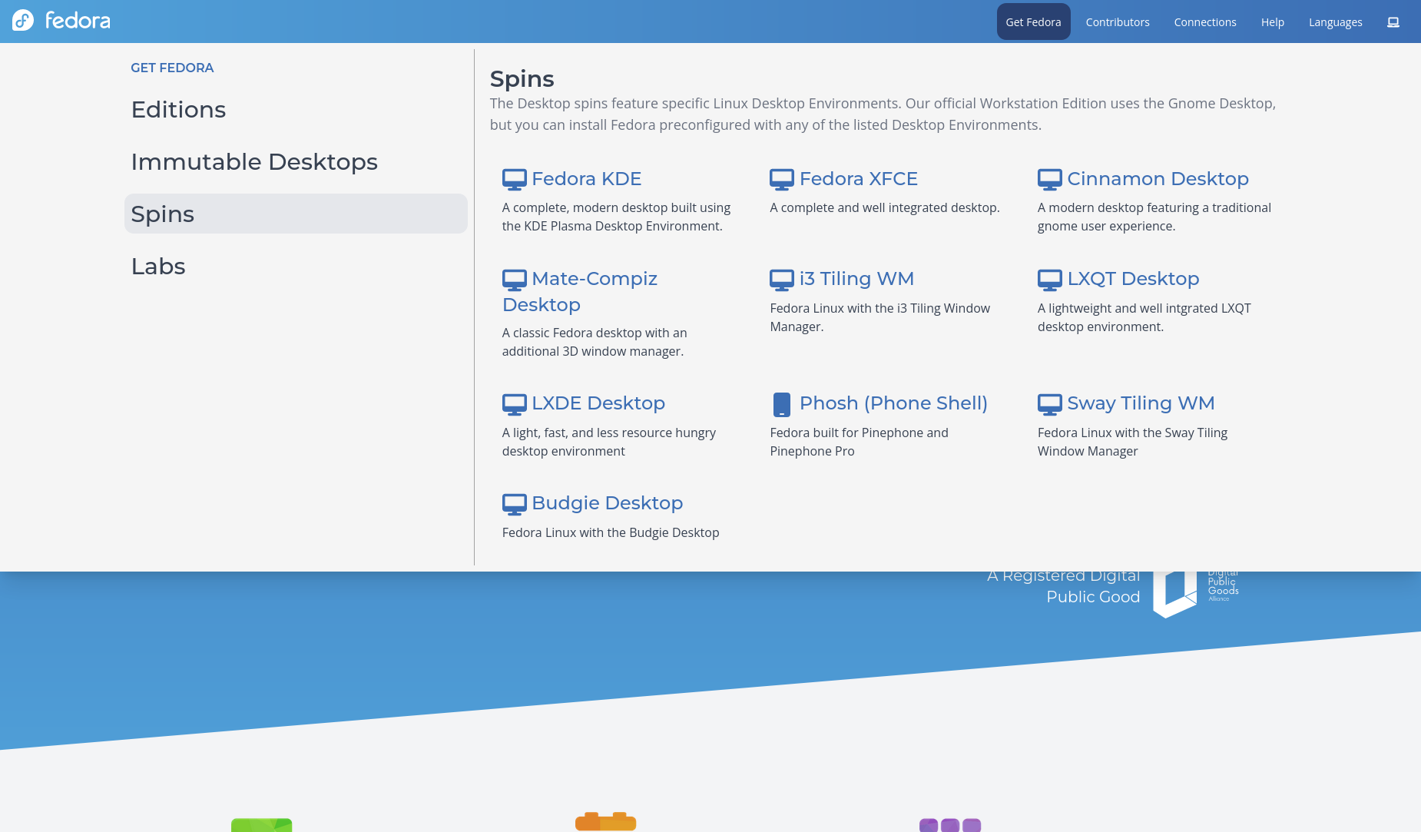Click the monitor icon beside Sway Tiling WM
The height and width of the screenshot is (832, 1421).
pyautogui.click(x=1050, y=404)
